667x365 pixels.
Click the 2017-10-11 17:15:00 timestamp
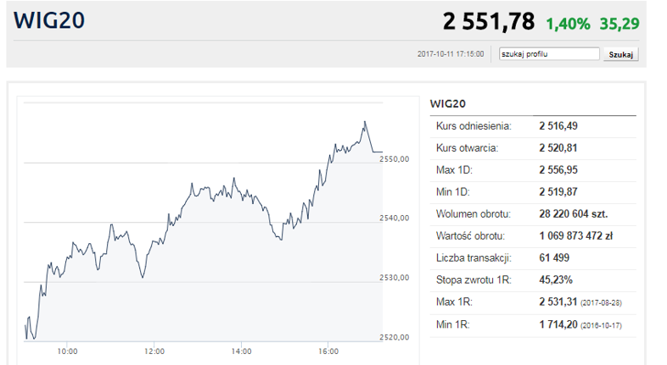coord(451,54)
